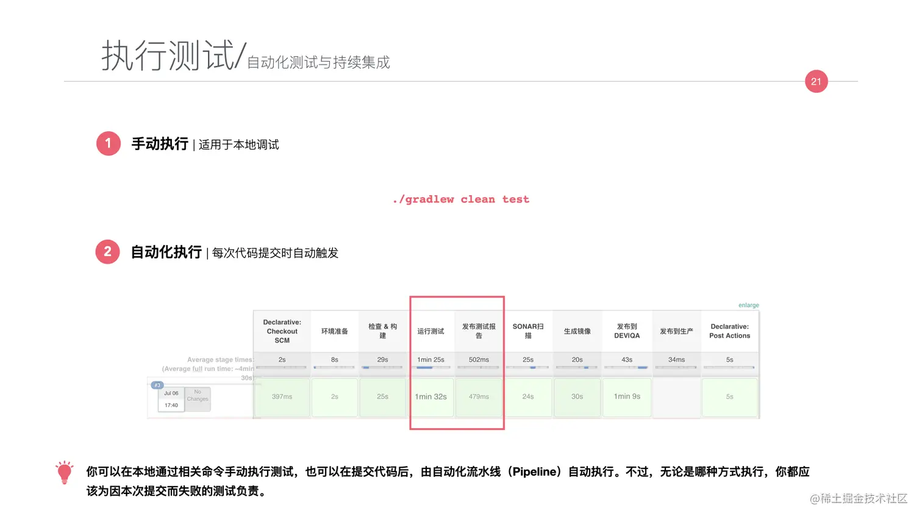Click the enlarge link above the pipeline
922x519 pixels.
coord(748,305)
